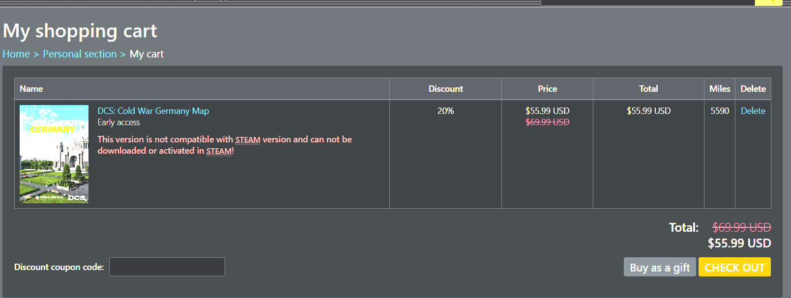
Task: Click the top search input field
Action: click(x=647, y=2)
